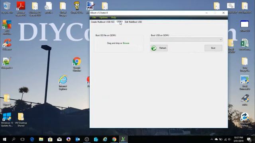Open File Explorer from the taskbar
Screen dimensions: 255x143
click(41, 139)
